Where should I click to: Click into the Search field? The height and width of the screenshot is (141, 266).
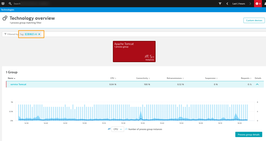point(31,3)
